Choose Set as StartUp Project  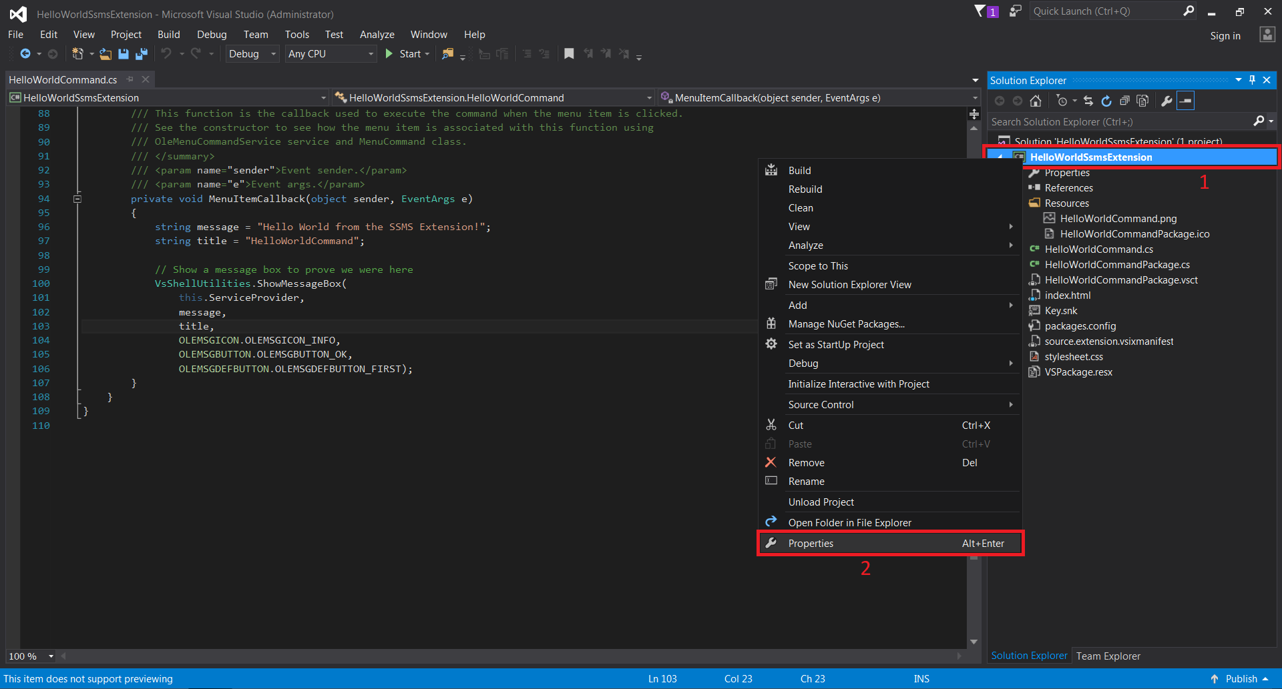click(891, 345)
